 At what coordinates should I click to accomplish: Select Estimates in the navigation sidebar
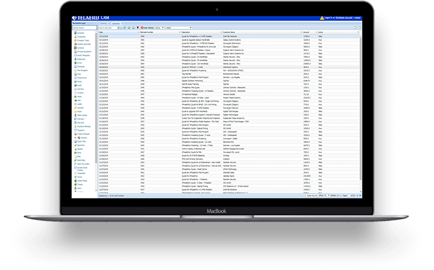point(81,67)
